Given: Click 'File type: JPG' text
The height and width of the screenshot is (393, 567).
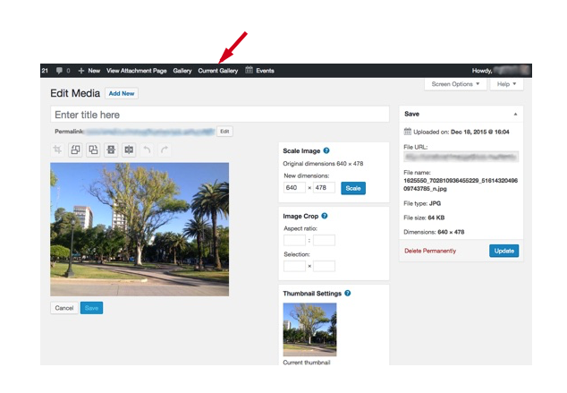Looking at the screenshot, I should pos(422,203).
